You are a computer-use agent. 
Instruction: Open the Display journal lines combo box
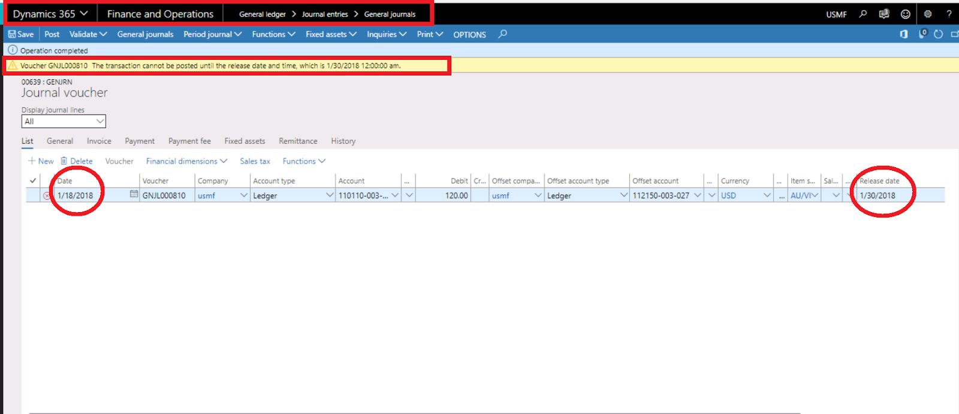coord(64,121)
